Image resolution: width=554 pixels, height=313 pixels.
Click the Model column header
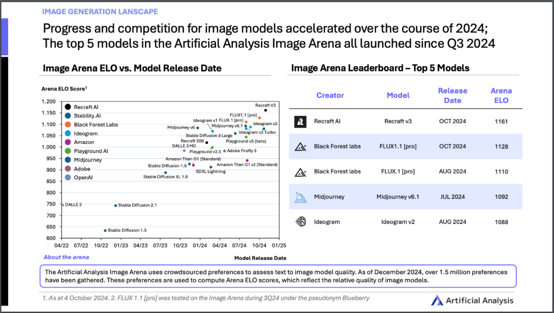[398, 95]
